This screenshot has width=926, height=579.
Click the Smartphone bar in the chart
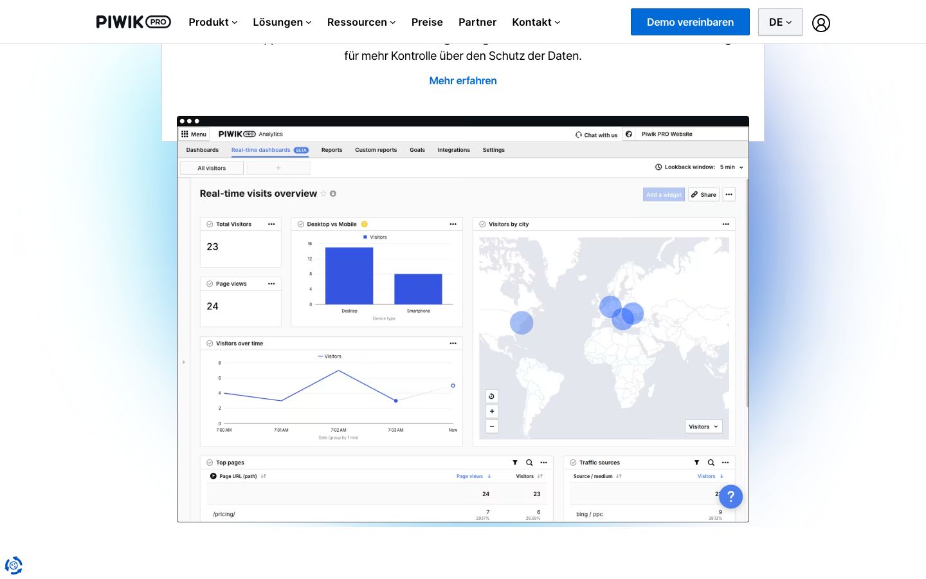[x=418, y=289]
